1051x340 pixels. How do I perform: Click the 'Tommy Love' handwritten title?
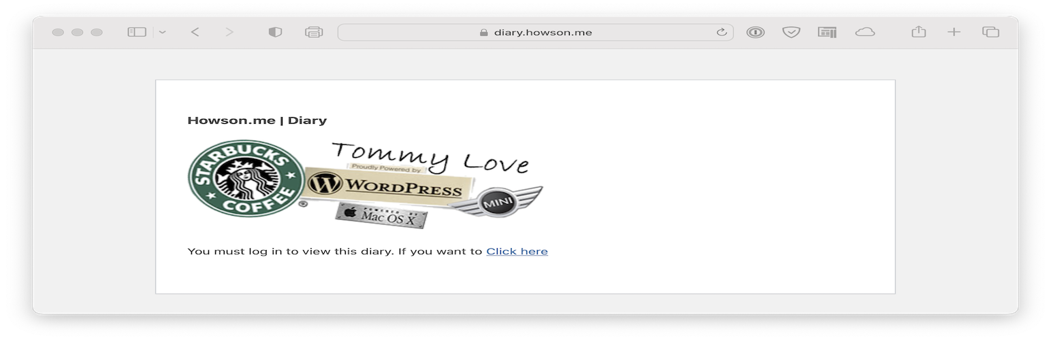pos(430,156)
